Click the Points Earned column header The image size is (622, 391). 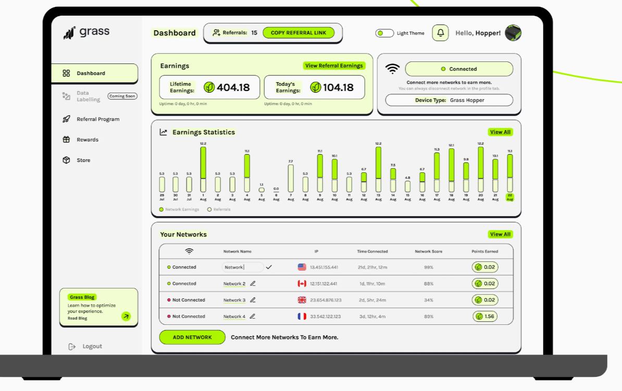coord(485,251)
